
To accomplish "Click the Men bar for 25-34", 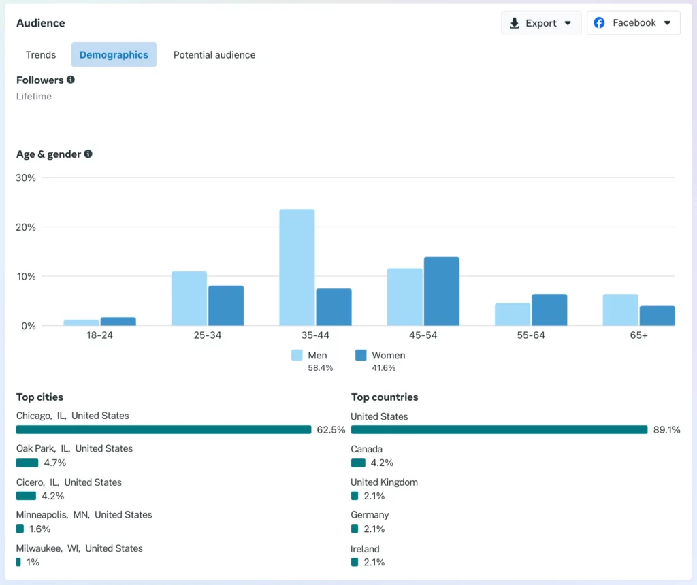I will click(189, 299).
